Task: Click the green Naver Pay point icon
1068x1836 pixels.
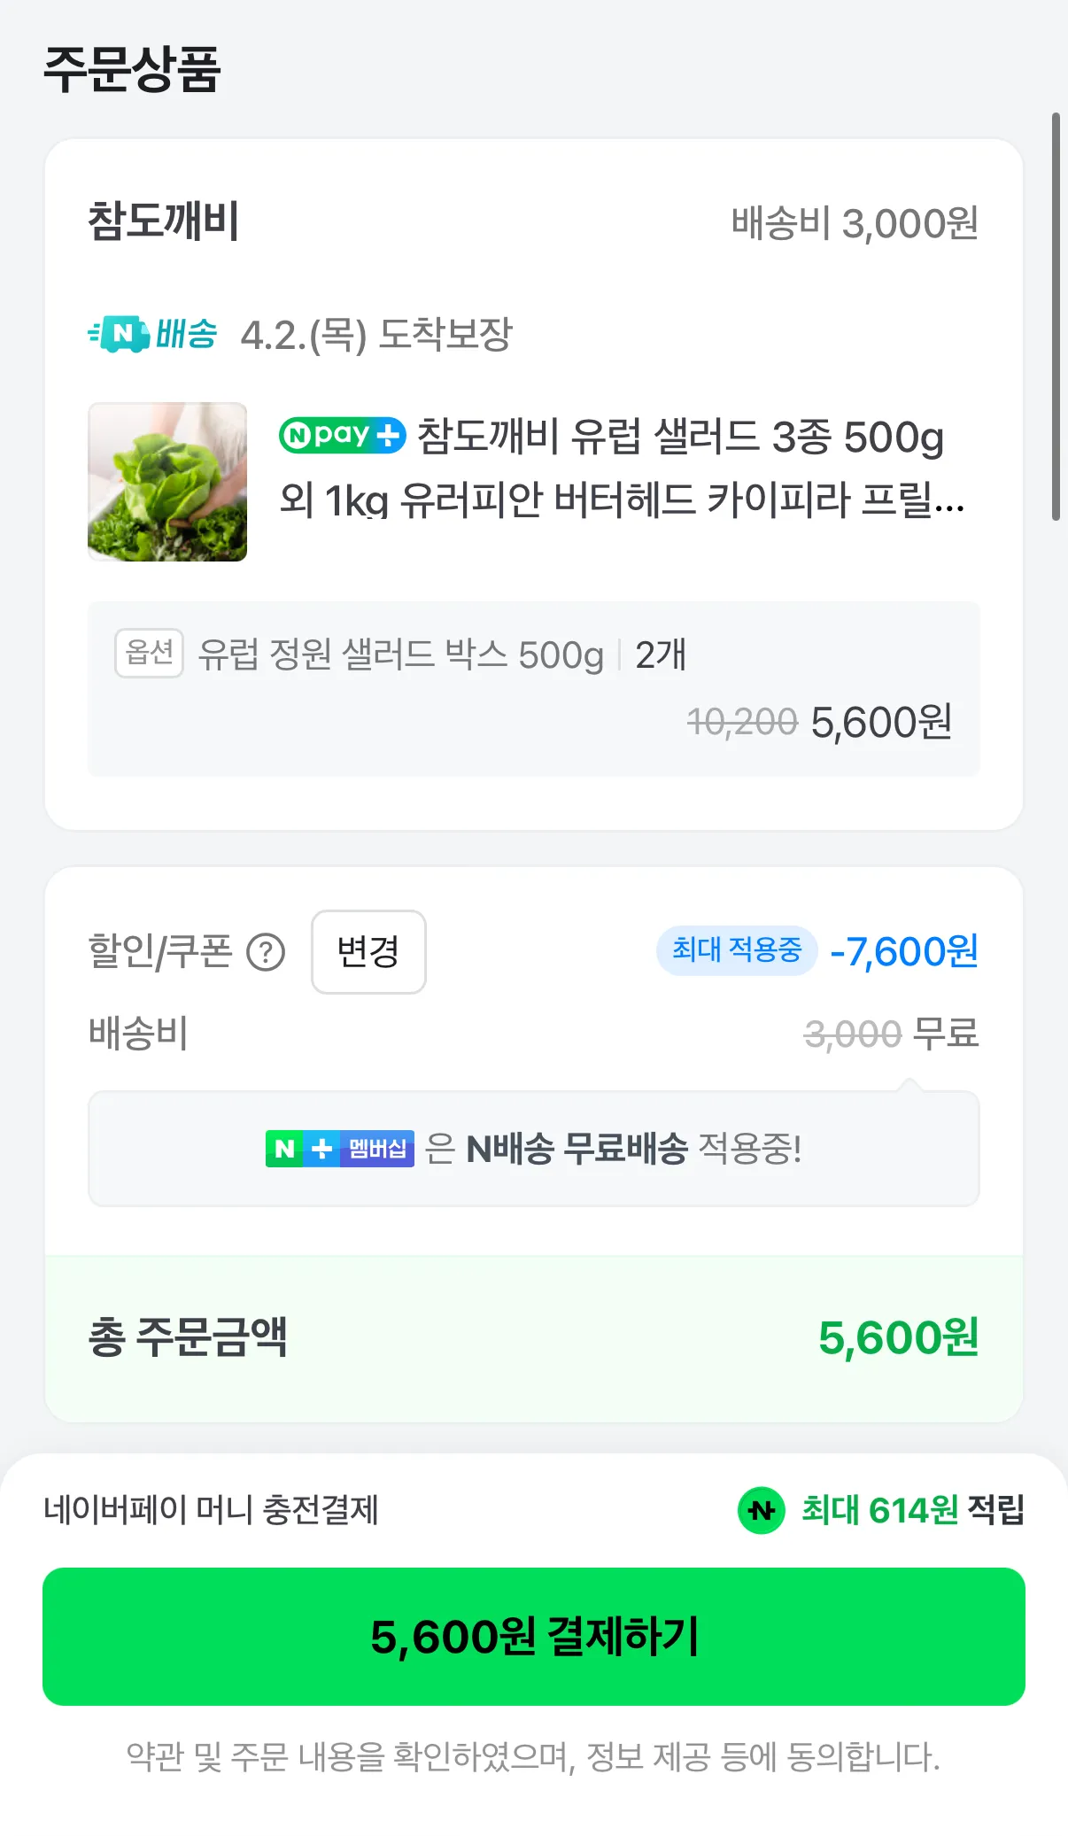Action: click(761, 1510)
